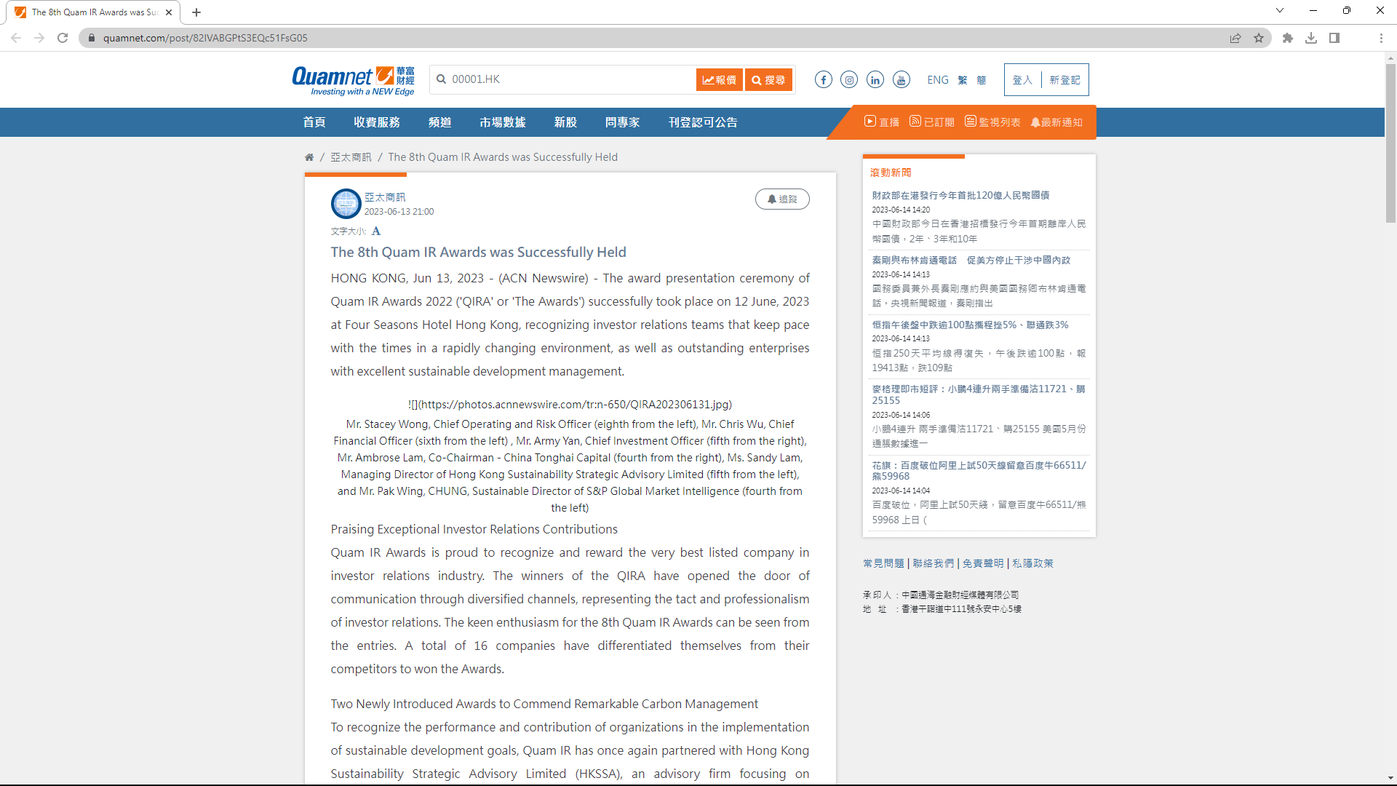Viewport: 1397px width, 786px height.
Task: Switch language to 簡 simplified Chinese
Action: [982, 80]
